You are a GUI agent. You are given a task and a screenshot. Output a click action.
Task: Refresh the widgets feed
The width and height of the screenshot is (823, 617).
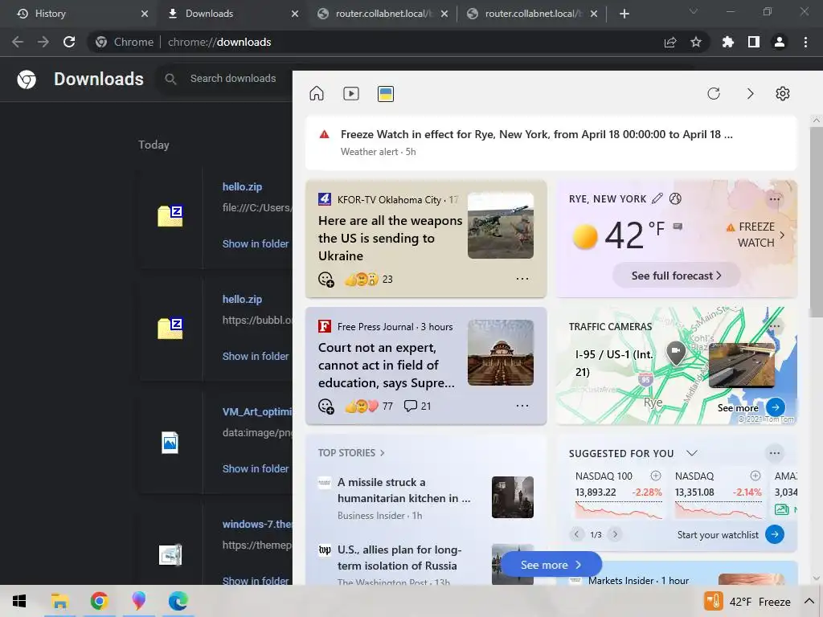pyautogui.click(x=714, y=93)
